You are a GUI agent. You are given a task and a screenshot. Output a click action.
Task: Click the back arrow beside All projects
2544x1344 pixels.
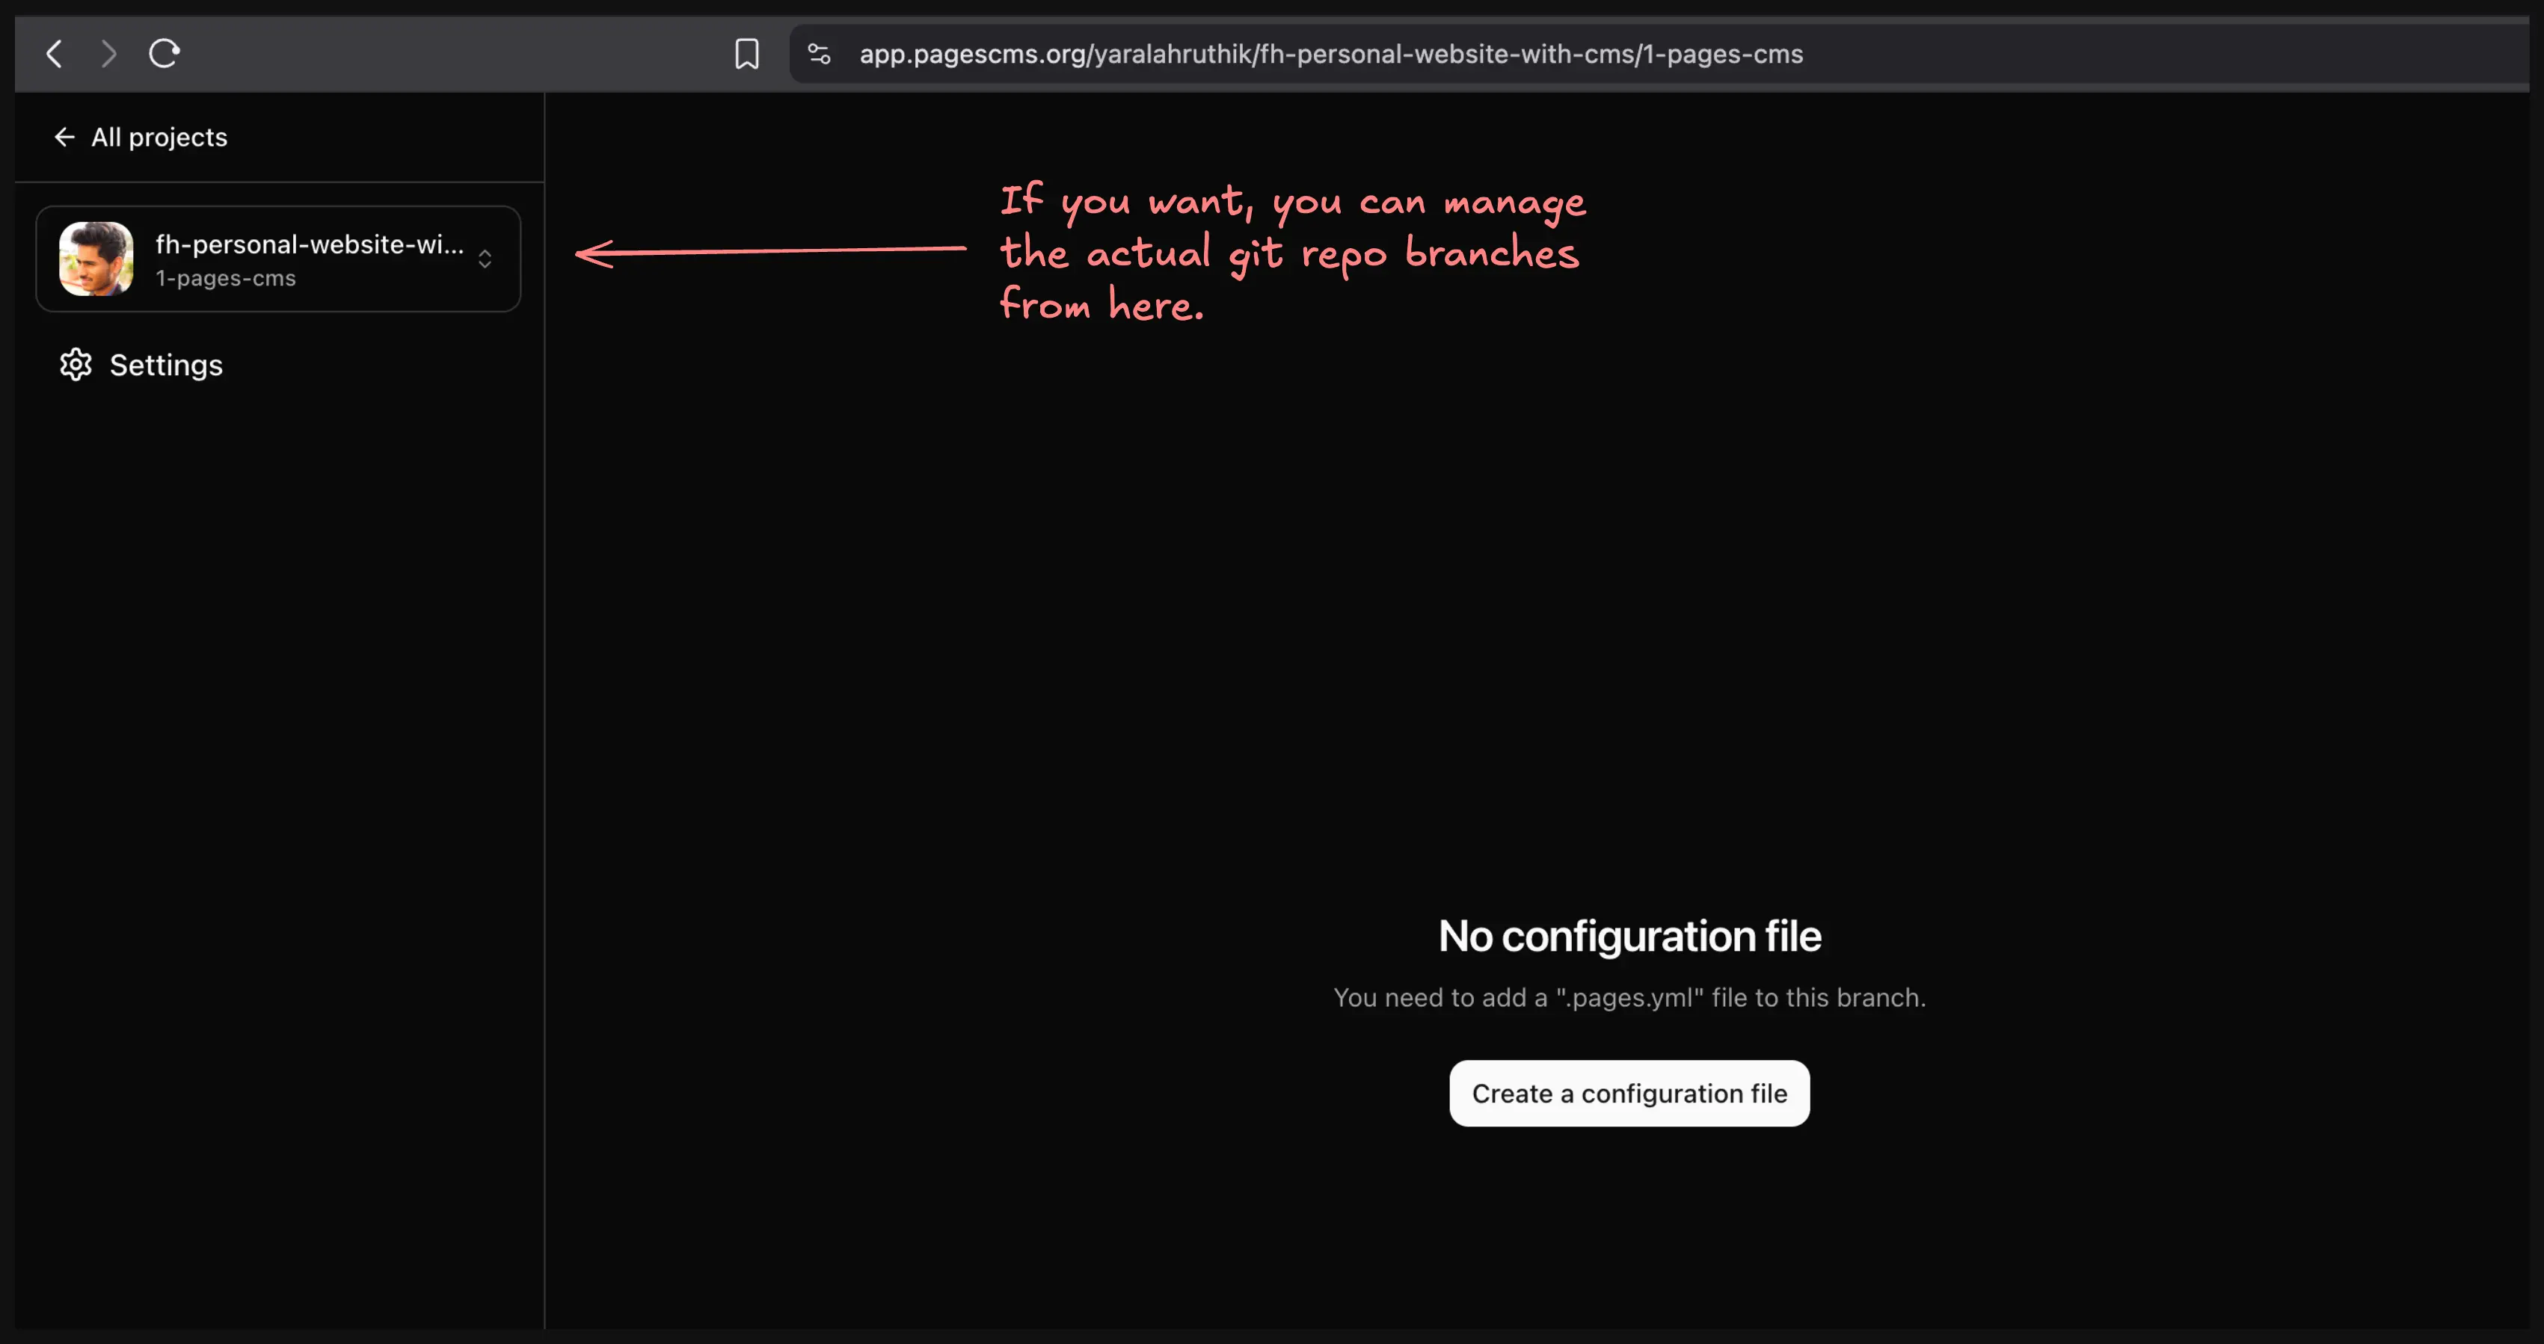[x=64, y=136]
